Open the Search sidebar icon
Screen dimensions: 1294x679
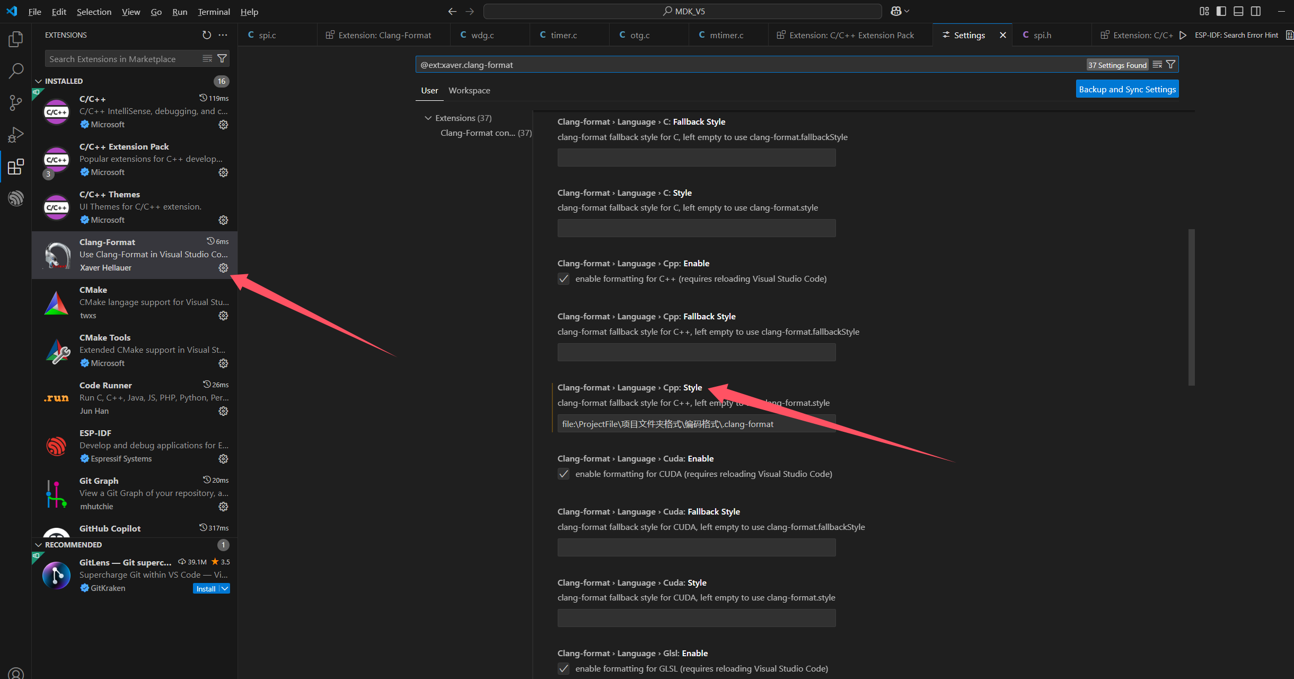tap(15, 70)
